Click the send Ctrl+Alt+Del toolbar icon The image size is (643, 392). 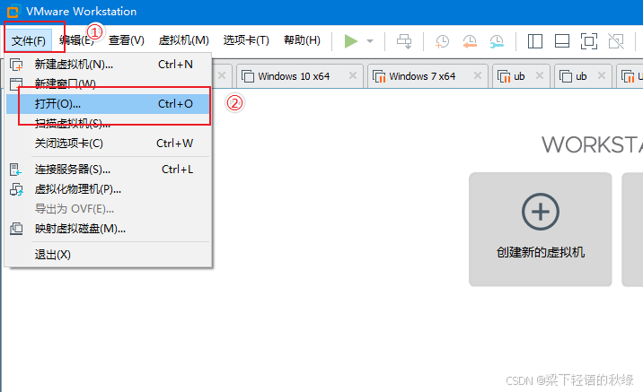404,41
